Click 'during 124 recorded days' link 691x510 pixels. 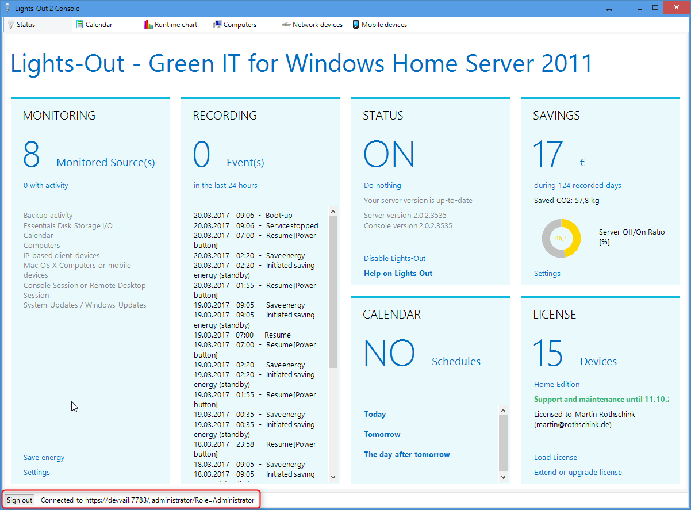click(x=578, y=186)
